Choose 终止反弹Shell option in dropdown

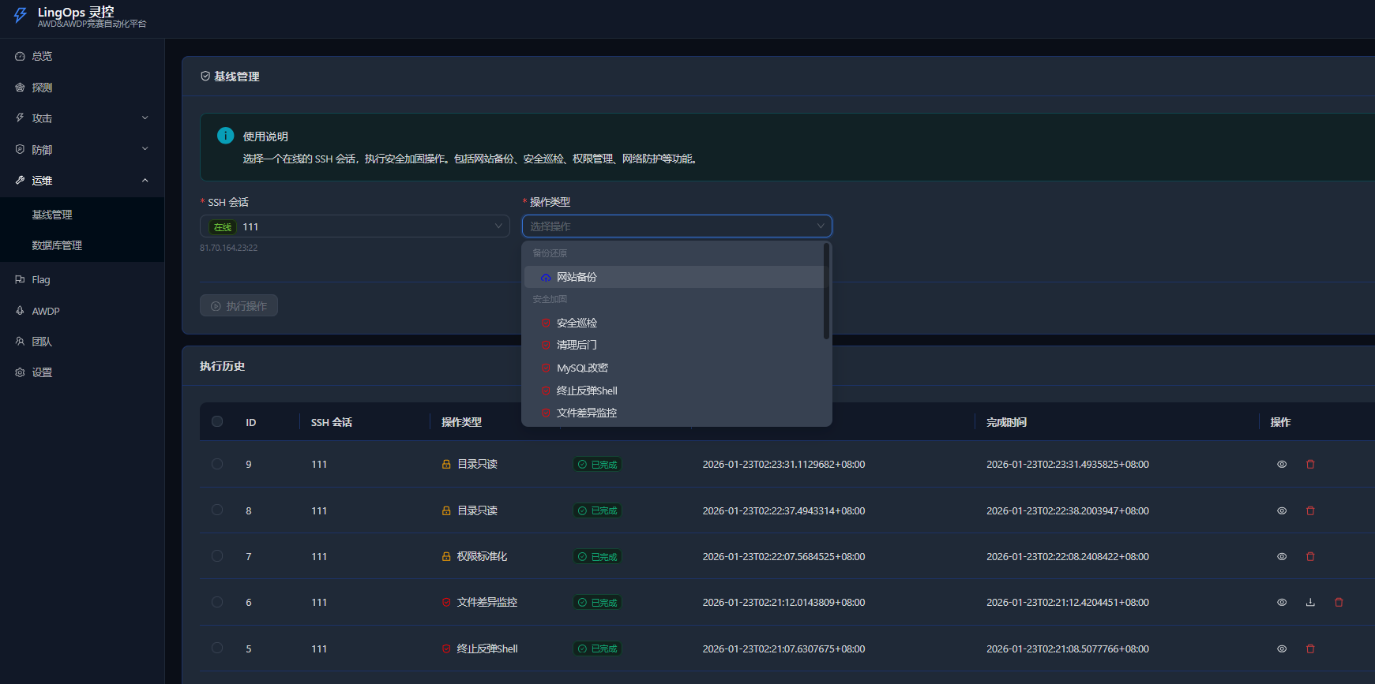pos(674,391)
